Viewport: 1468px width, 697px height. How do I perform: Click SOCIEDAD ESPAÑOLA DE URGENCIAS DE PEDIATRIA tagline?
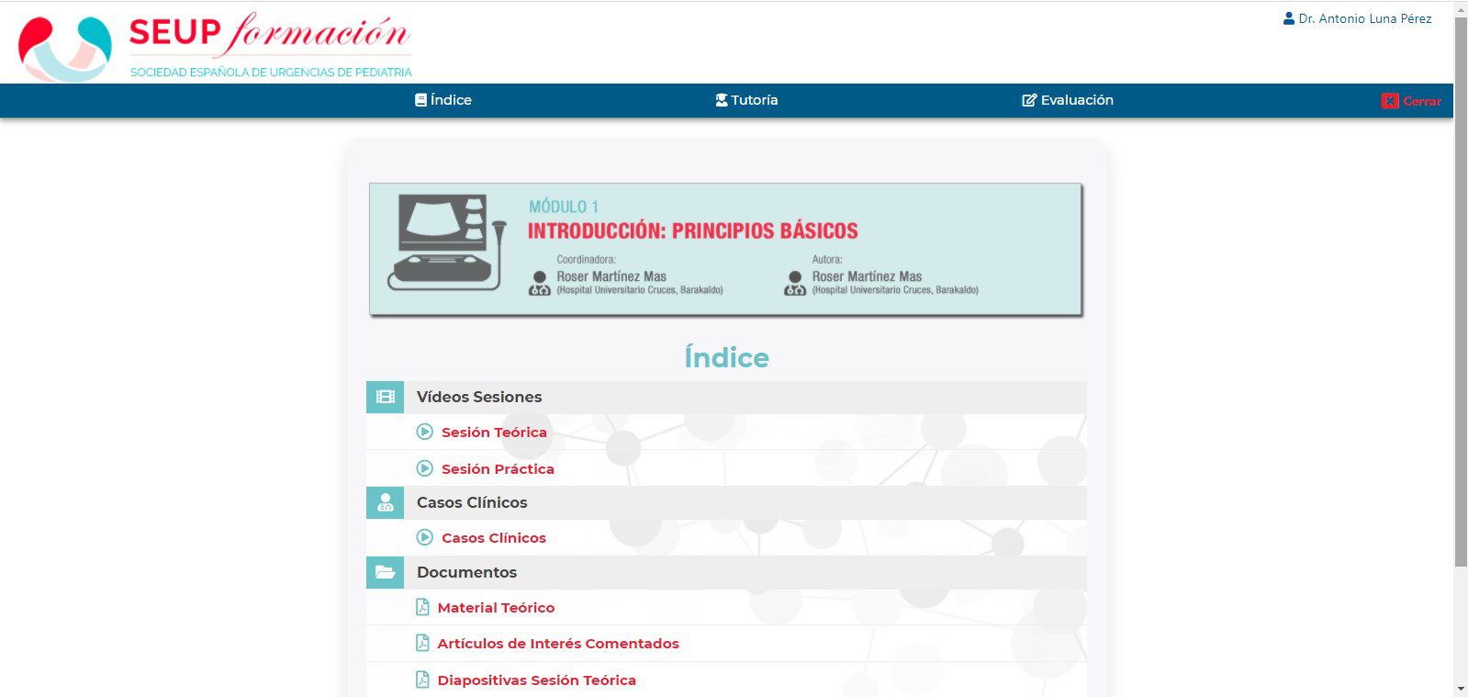tap(271, 73)
